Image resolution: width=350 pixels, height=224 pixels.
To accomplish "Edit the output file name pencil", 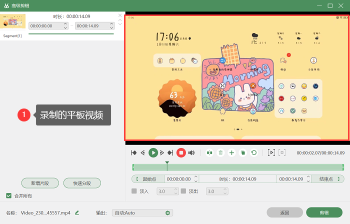I will (x=77, y=213).
